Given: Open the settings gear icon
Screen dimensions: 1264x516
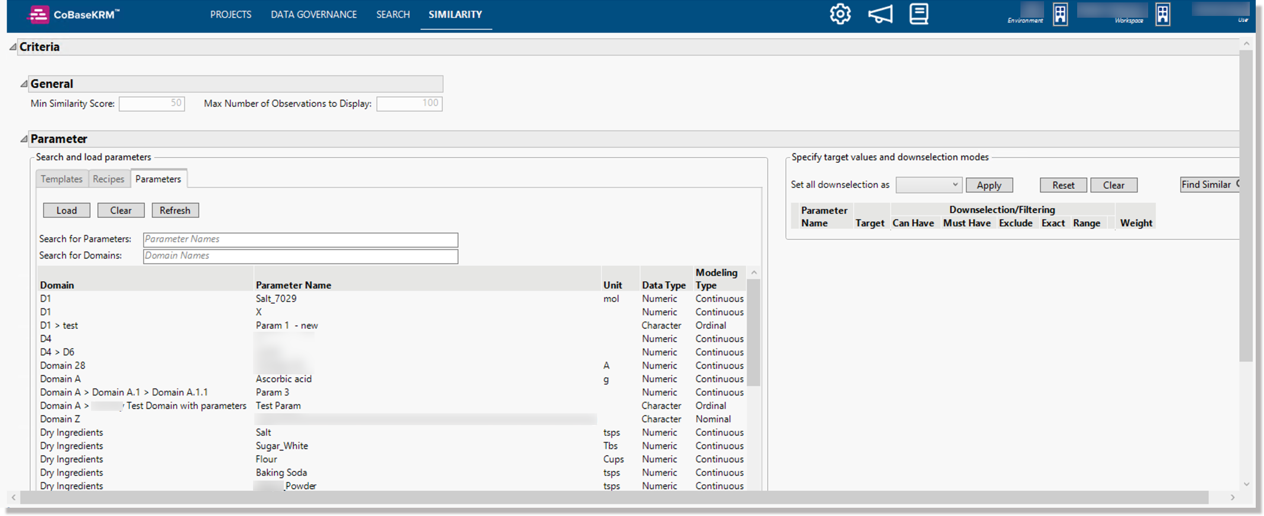Looking at the screenshot, I should 840,14.
